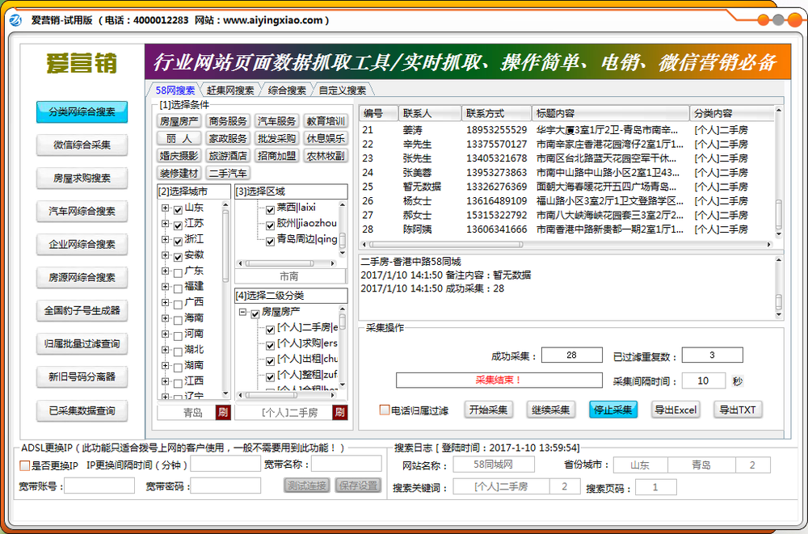
Task: Click the 继续采集 button
Action: 550,410
